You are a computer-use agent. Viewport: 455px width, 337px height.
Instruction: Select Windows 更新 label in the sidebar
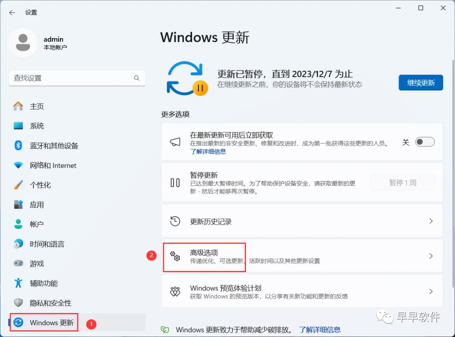[52, 323]
